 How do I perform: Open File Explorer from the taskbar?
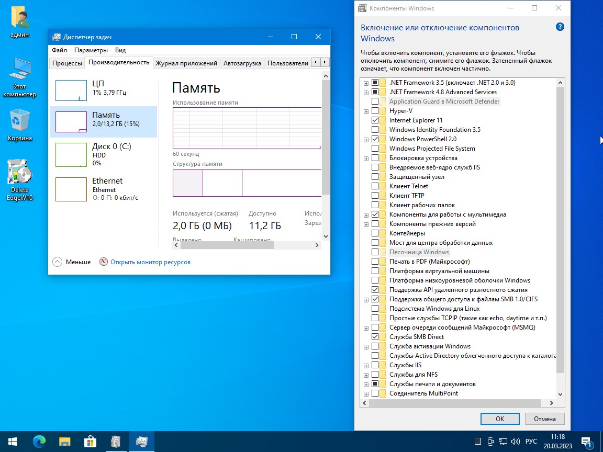[64, 442]
